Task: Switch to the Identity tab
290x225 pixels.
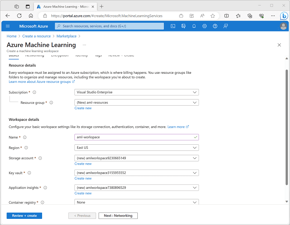Action: coord(82,55)
